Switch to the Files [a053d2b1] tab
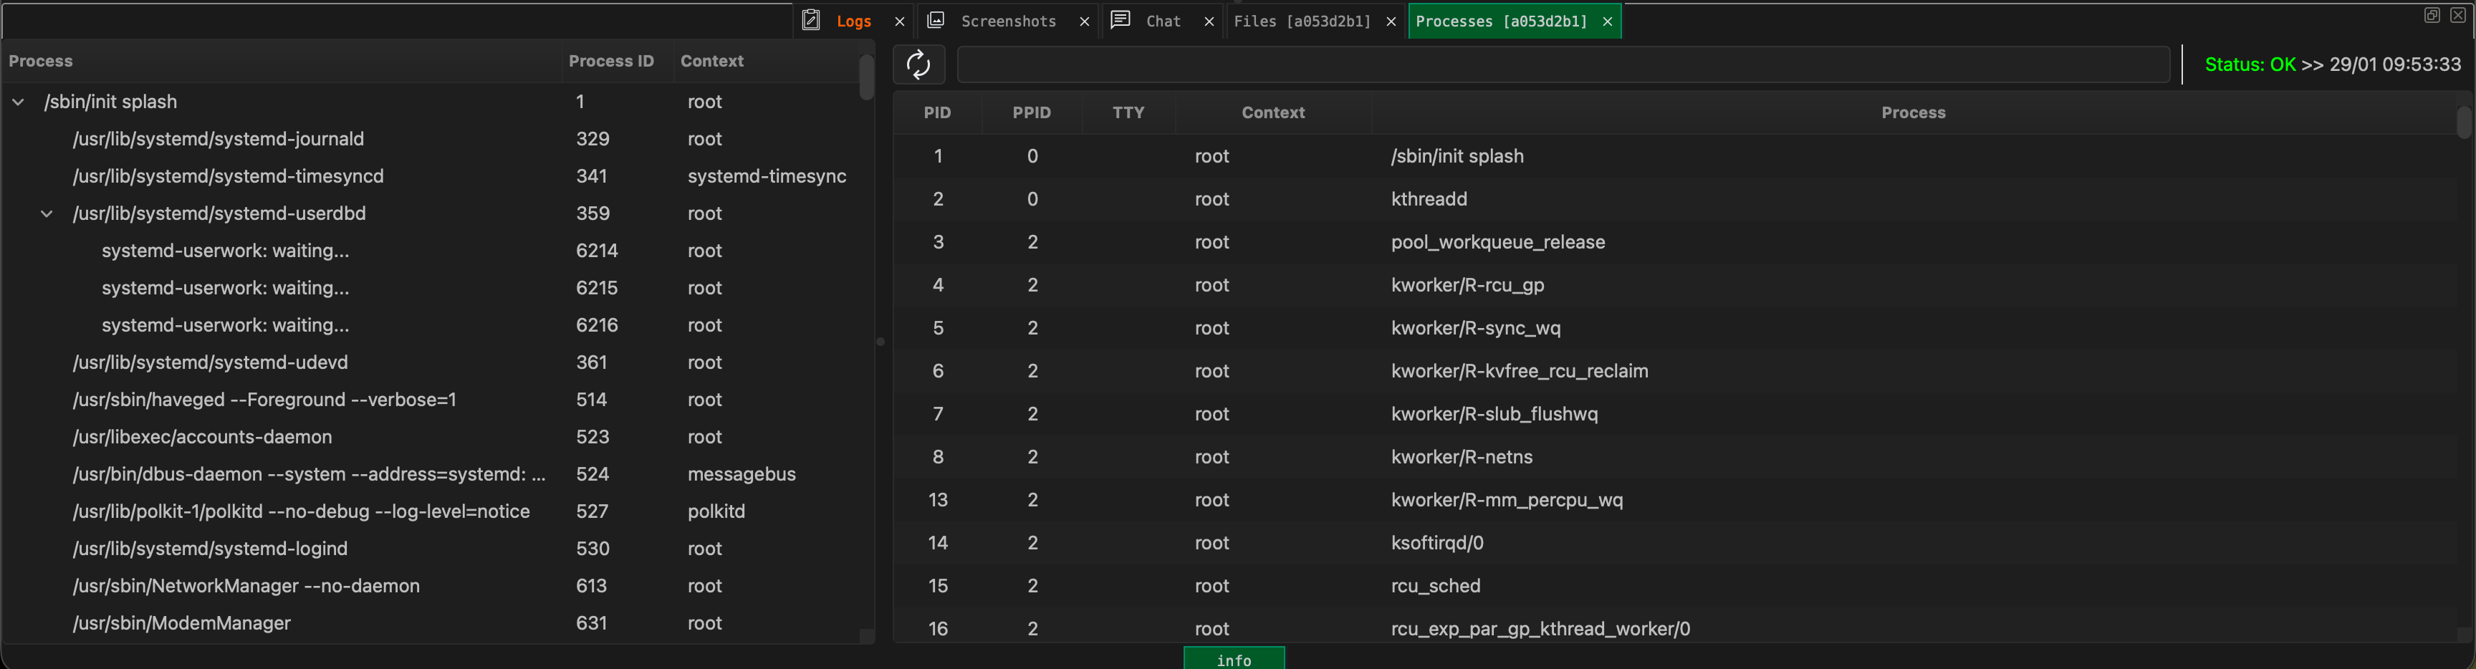Viewport: 2476px width, 669px height. click(x=1302, y=21)
